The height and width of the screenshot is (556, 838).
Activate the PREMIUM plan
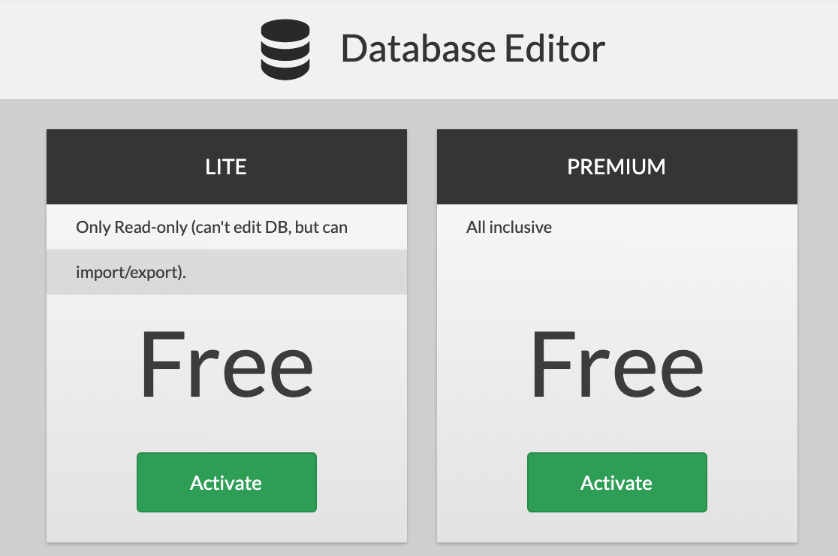point(616,482)
